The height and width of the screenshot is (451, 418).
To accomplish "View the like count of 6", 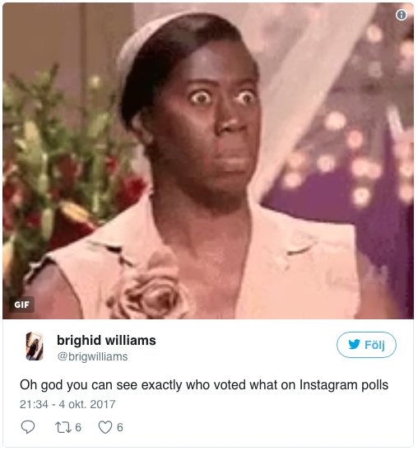I will click(x=120, y=427).
